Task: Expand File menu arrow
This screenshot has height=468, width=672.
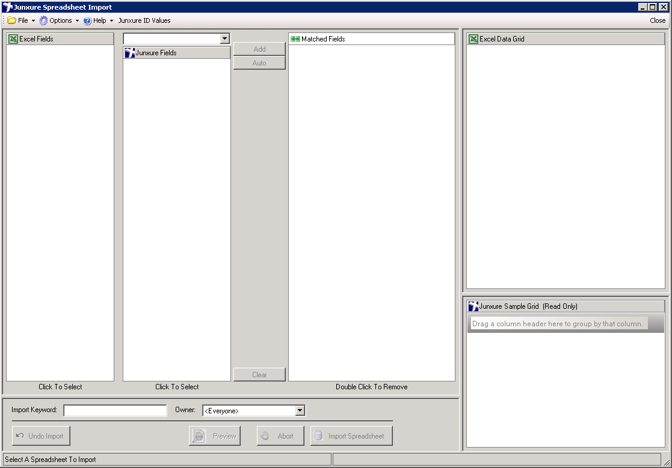Action: tap(33, 20)
